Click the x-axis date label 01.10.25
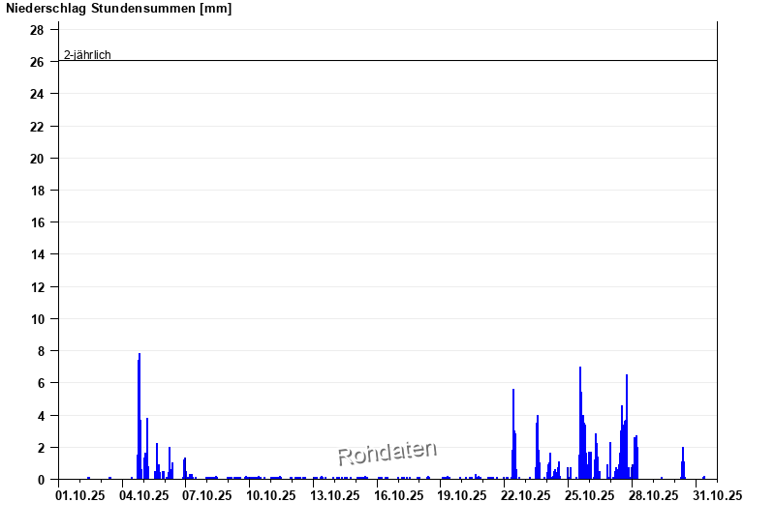Screen dimensions: 775x532 80,495
